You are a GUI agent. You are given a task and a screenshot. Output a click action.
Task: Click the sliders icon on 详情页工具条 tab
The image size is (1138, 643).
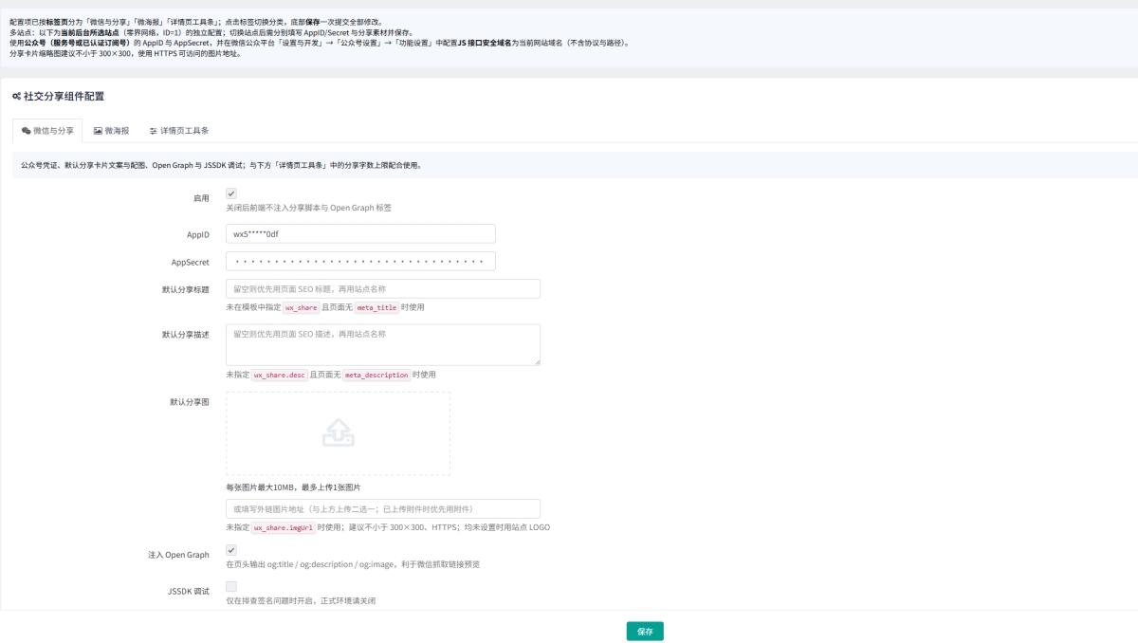click(153, 131)
